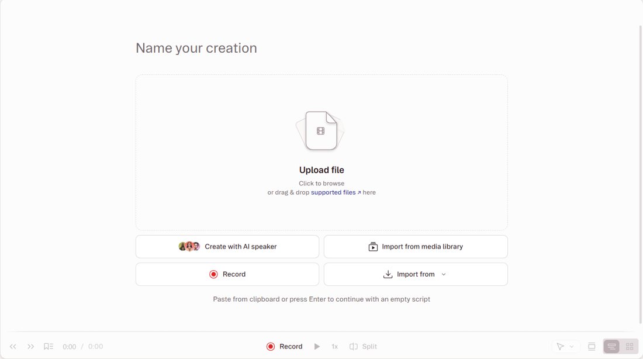
Task: Change the 1x playback speed
Action: [334, 347]
